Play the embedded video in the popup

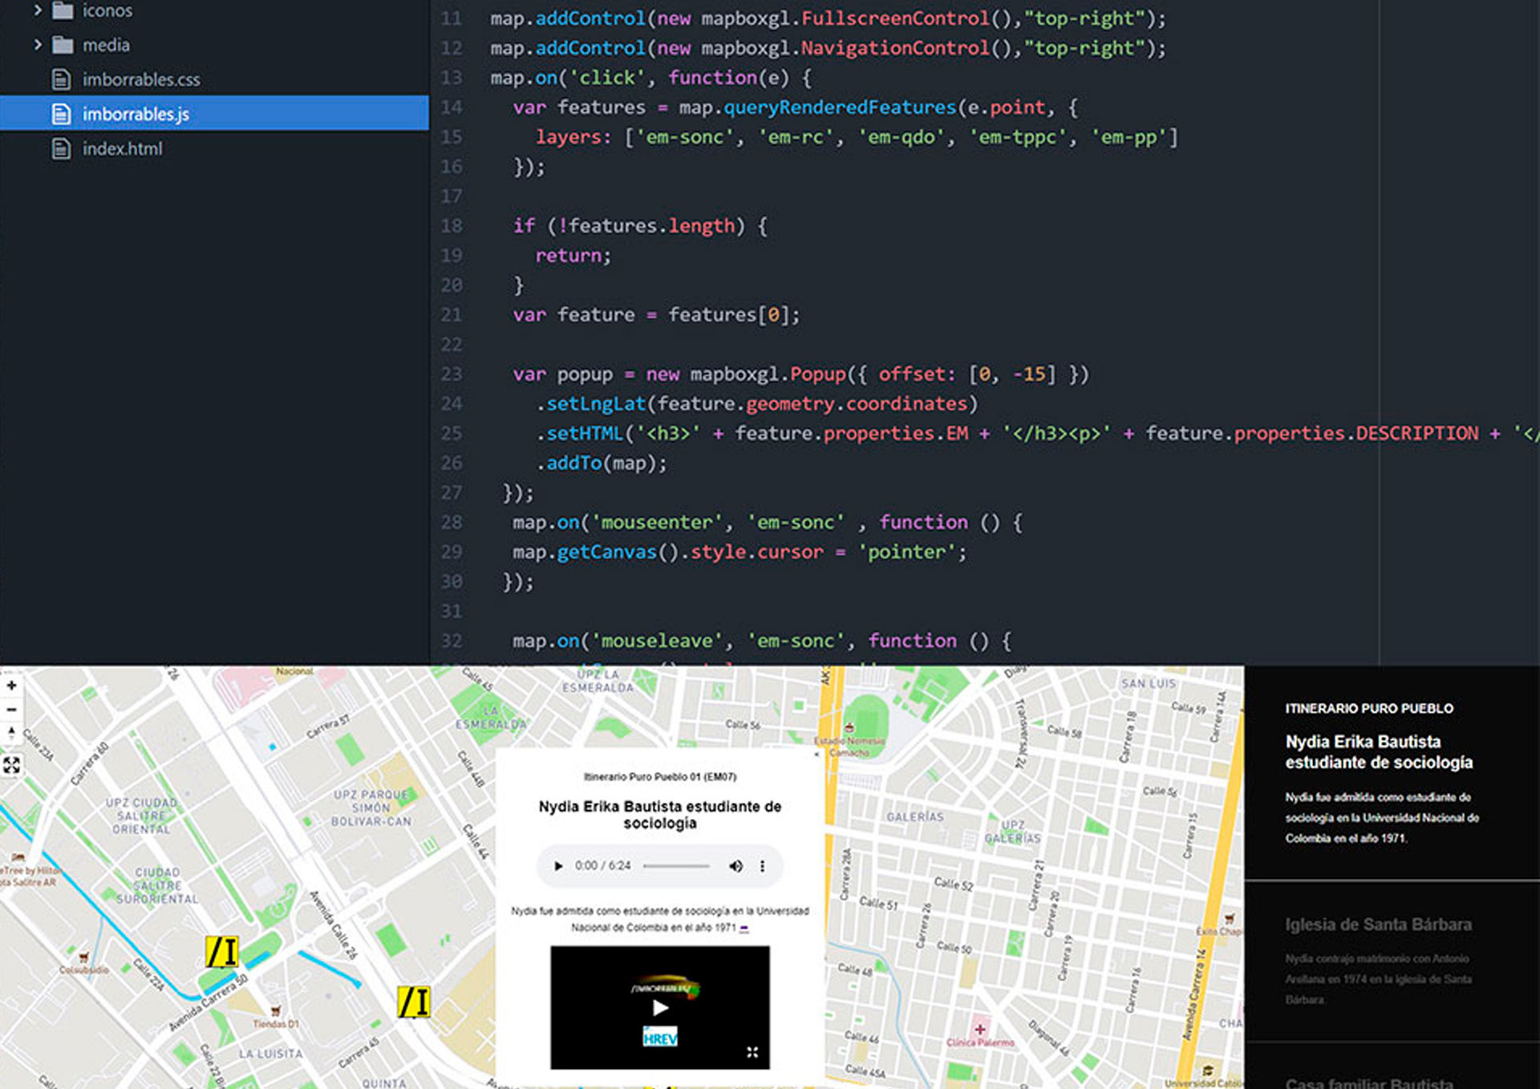pos(660,1008)
